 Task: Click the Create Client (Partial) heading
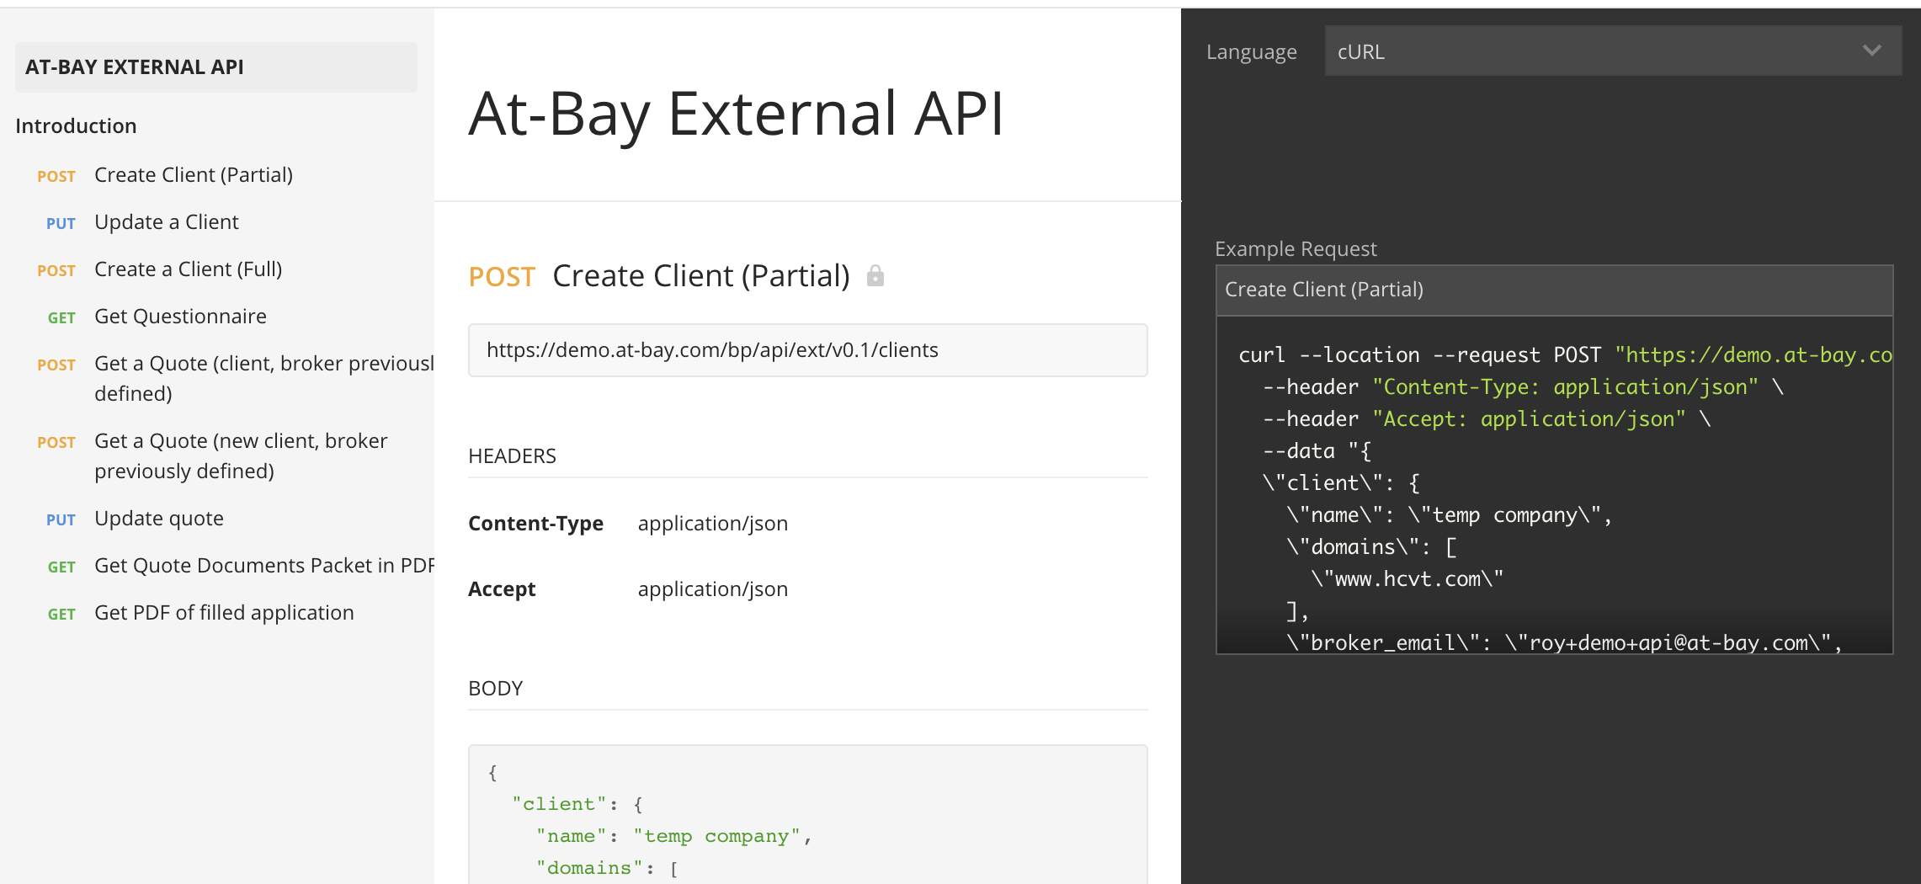(701, 274)
